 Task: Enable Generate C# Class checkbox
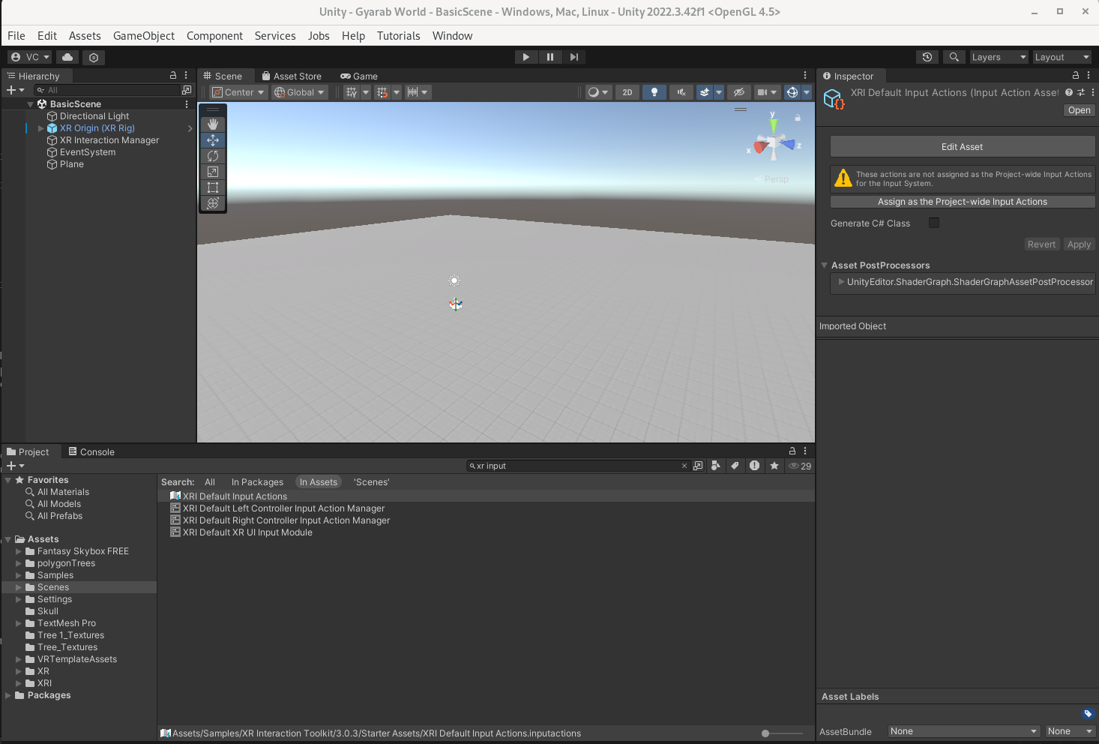click(x=934, y=223)
